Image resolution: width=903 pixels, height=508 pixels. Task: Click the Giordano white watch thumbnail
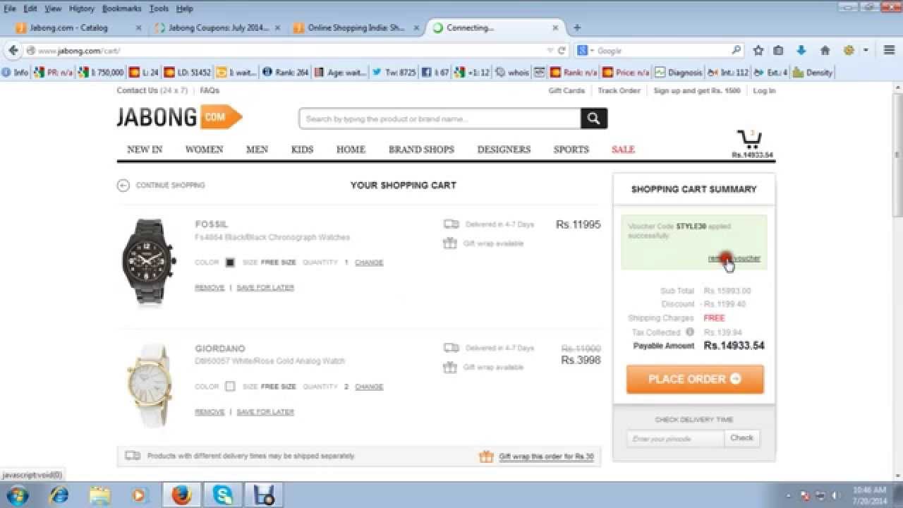pos(149,385)
